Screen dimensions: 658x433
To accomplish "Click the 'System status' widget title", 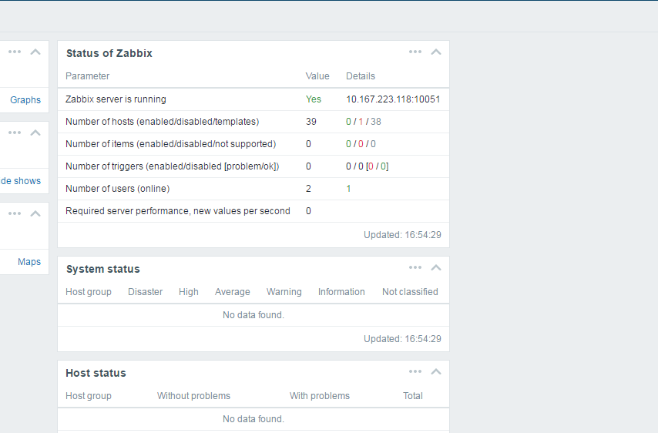I will (102, 269).
